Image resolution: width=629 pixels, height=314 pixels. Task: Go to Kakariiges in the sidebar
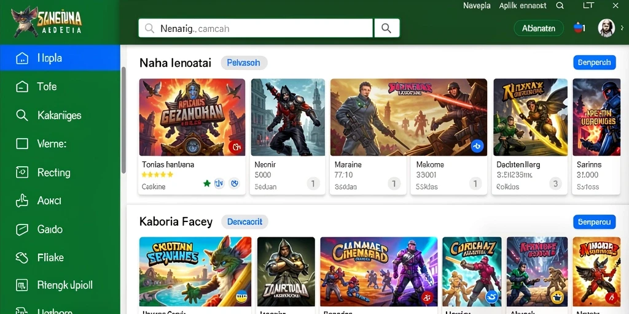coord(60,115)
